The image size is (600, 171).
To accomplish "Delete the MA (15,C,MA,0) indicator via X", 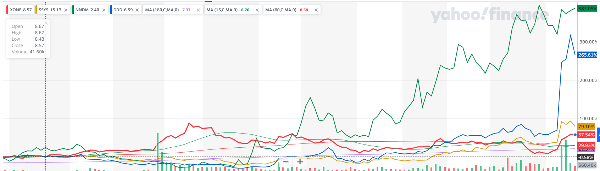I will tap(257, 10).
